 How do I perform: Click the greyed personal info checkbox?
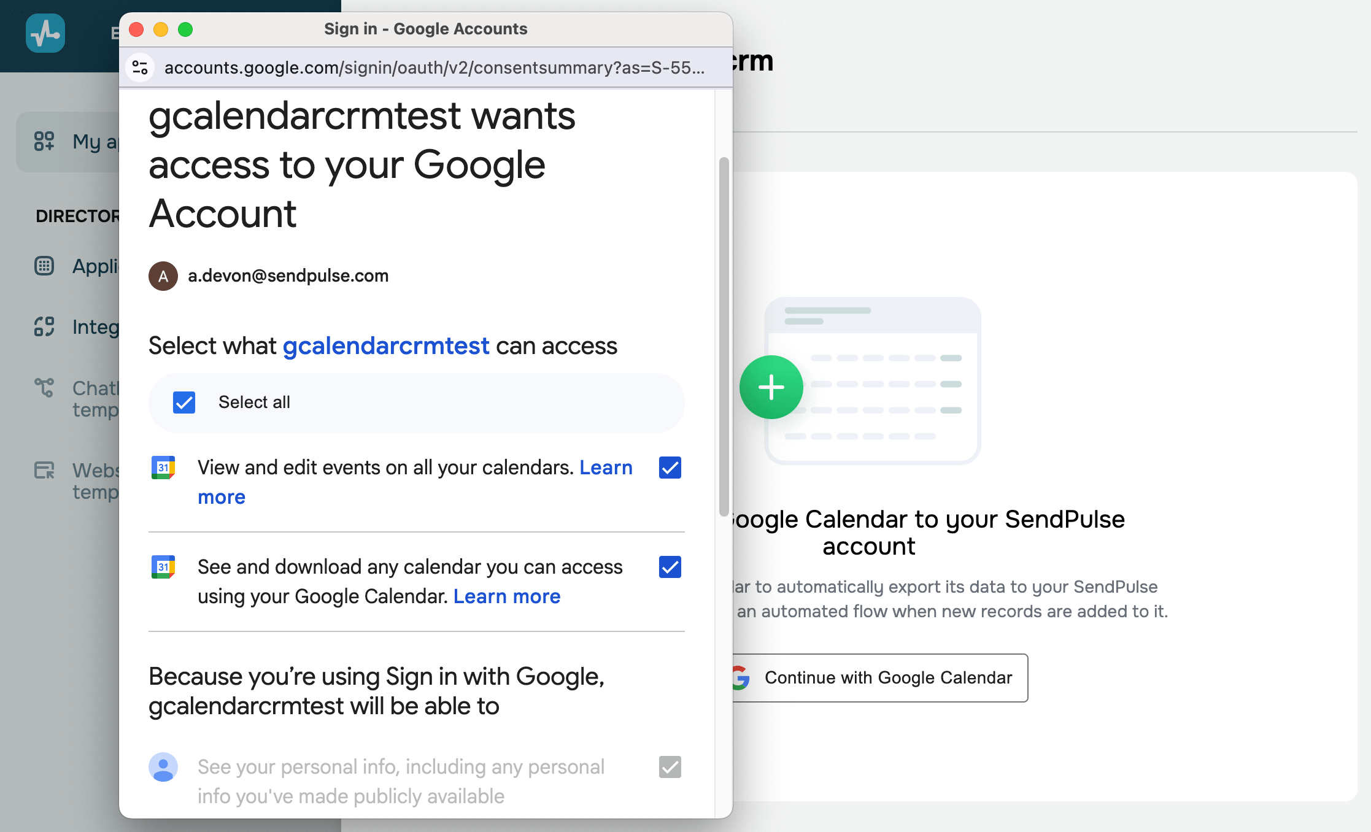point(670,767)
